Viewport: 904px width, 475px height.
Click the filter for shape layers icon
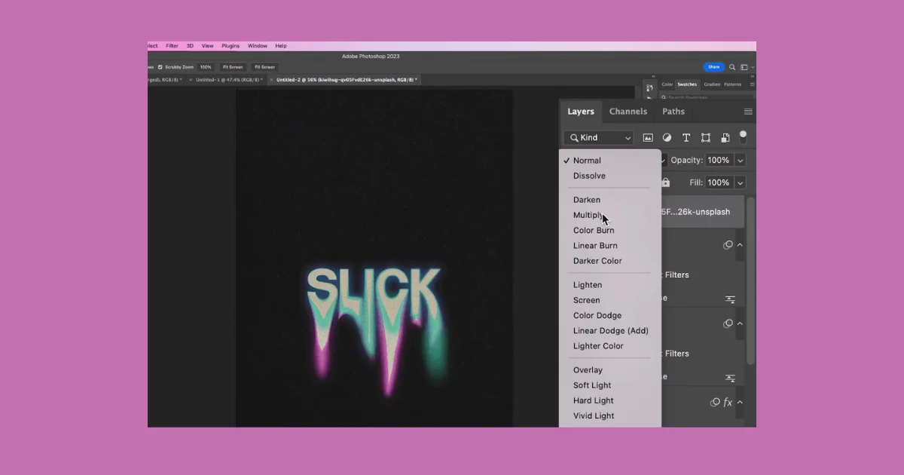pos(706,137)
